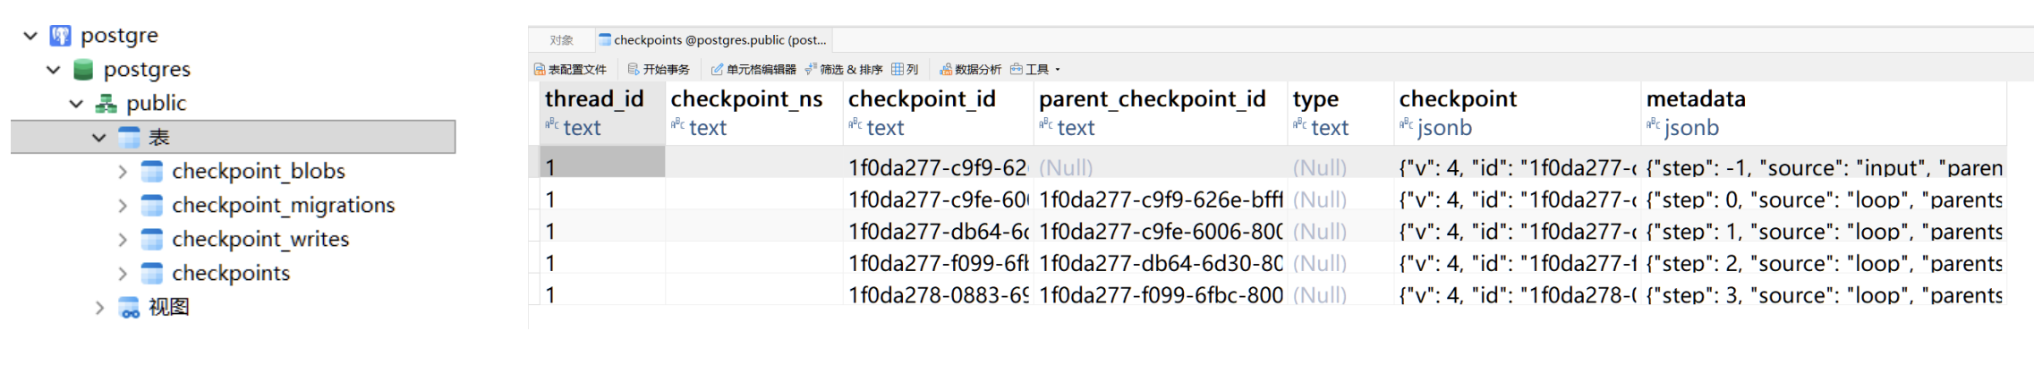Open 筛选 & 排序 filter and sort
The height and width of the screenshot is (365, 2034).
[844, 69]
